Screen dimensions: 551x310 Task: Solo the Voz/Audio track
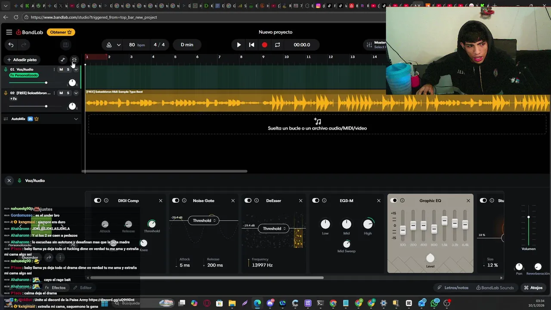[68, 69]
